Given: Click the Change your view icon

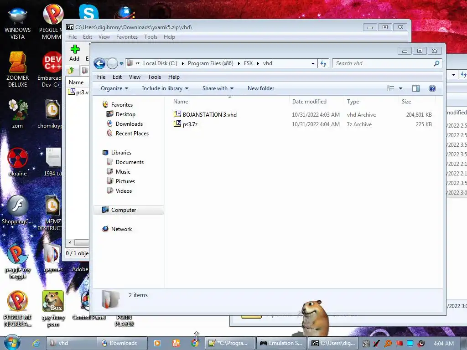Looking at the screenshot, I should pyautogui.click(x=390, y=88).
